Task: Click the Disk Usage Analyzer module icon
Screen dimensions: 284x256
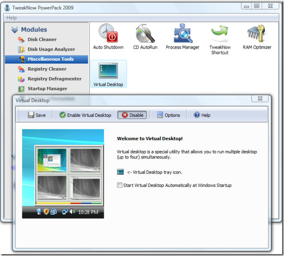Action: [21, 49]
